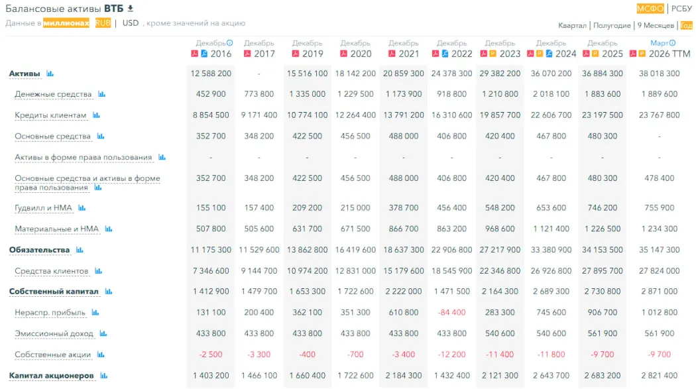Switch currency to USD
This screenshot has height=389, width=696.
[131, 23]
